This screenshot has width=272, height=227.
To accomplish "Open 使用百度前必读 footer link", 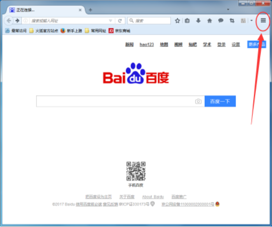I will pos(89,204).
